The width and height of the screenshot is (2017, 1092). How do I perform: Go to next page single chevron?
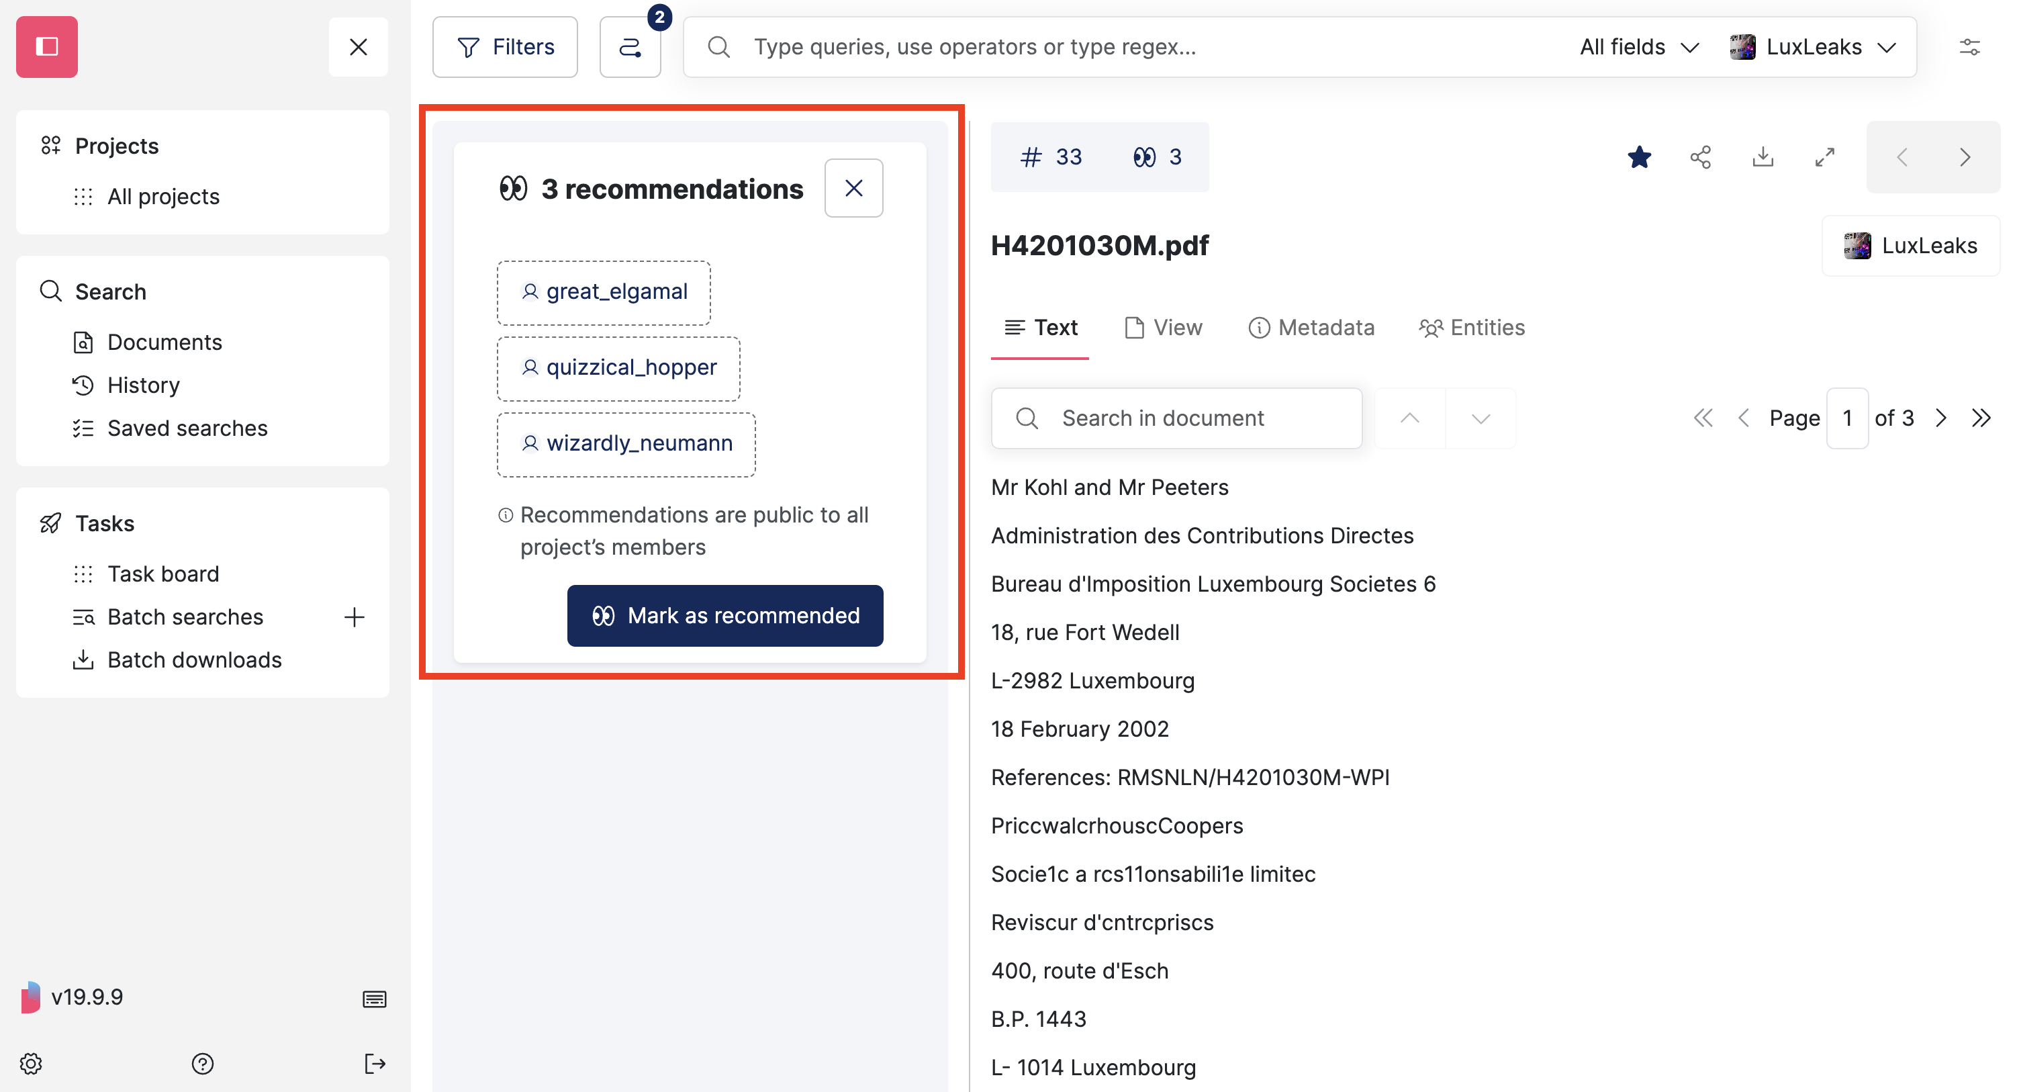point(1941,418)
